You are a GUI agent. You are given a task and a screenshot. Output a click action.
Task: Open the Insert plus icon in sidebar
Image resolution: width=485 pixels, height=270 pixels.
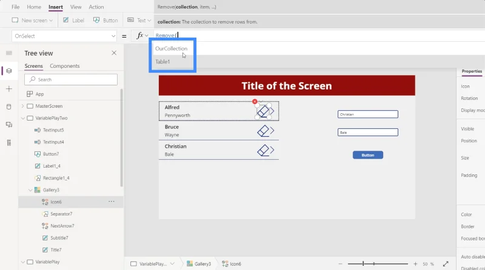coord(9,89)
